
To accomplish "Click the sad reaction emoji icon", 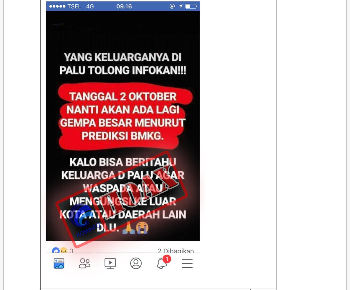I will [64, 250].
